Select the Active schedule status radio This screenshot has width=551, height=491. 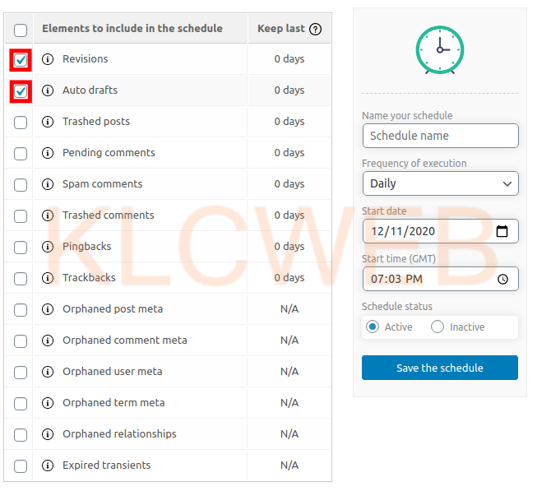(373, 327)
